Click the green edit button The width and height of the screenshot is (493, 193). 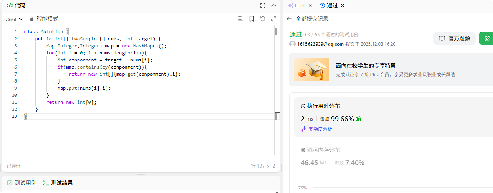[487, 38]
